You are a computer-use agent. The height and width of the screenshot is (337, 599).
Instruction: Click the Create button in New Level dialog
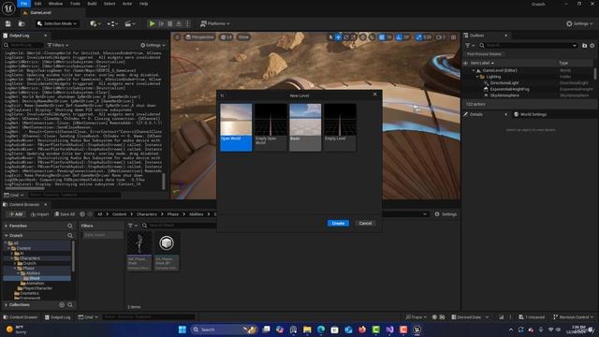(x=338, y=223)
